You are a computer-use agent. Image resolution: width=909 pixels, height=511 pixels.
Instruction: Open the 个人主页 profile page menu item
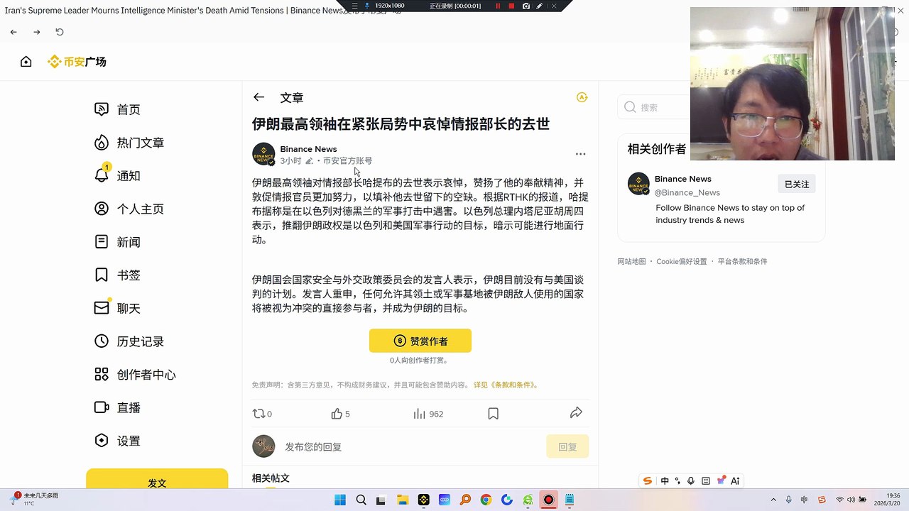(129, 209)
